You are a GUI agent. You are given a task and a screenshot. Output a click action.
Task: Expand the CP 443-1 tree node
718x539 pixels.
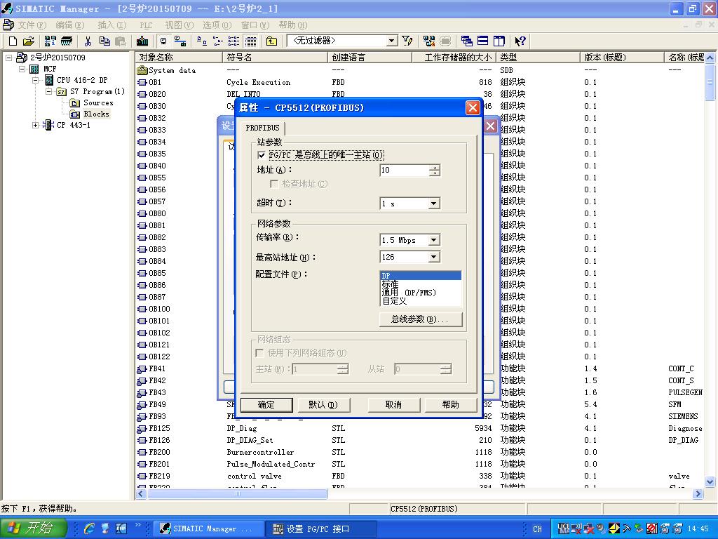35,125
